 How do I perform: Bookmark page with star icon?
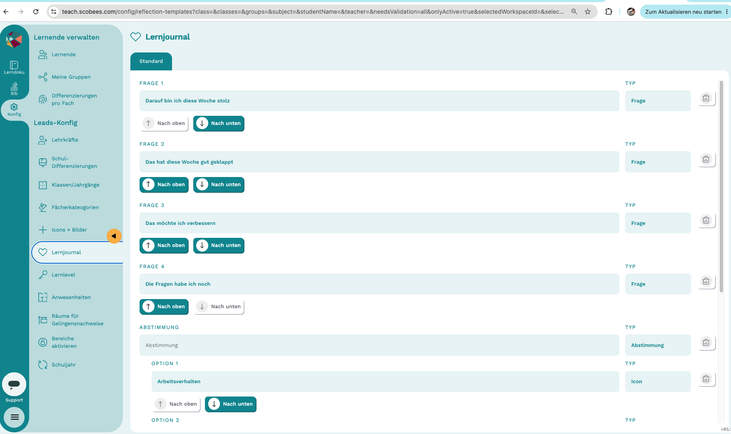pos(588,12)
